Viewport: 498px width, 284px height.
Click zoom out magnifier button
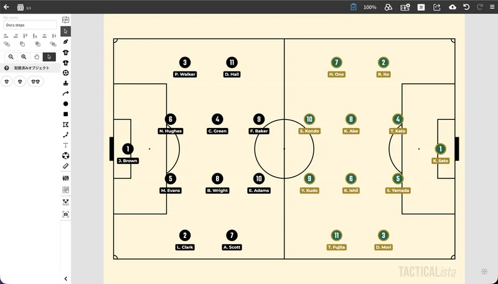11,57
